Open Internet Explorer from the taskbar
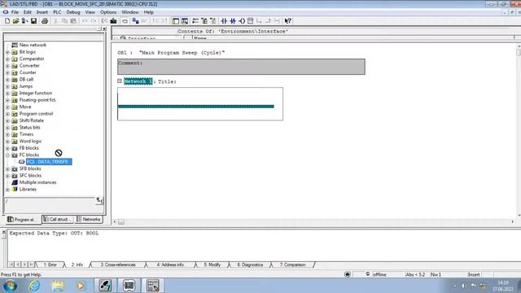Screen dimensions: 521x293 (x=34, y=286)
